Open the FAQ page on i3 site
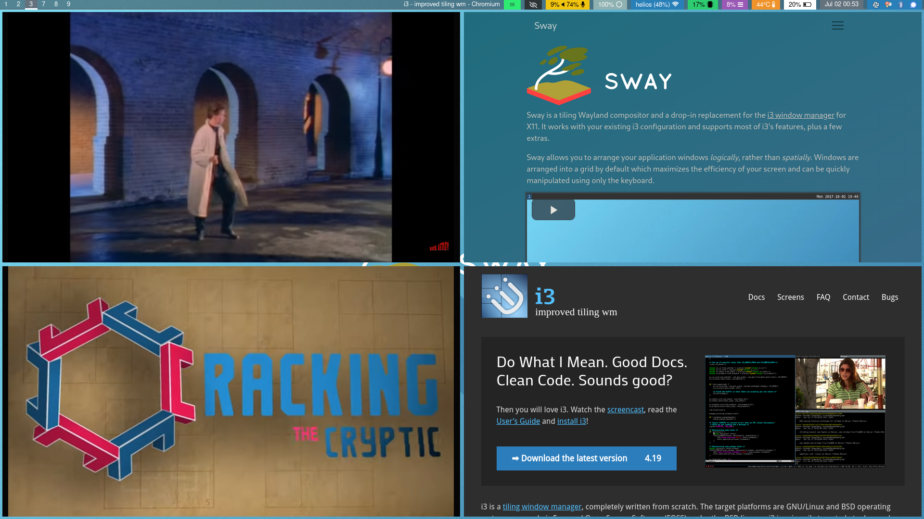 (x=823, y=297)
